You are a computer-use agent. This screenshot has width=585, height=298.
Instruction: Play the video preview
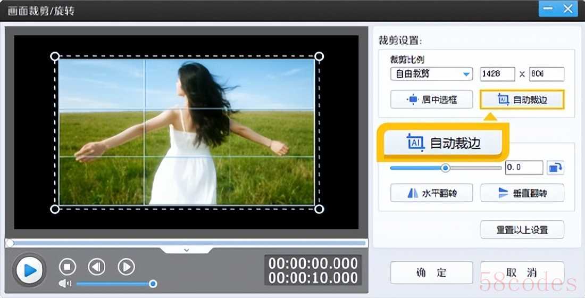(x=30, y=270)
